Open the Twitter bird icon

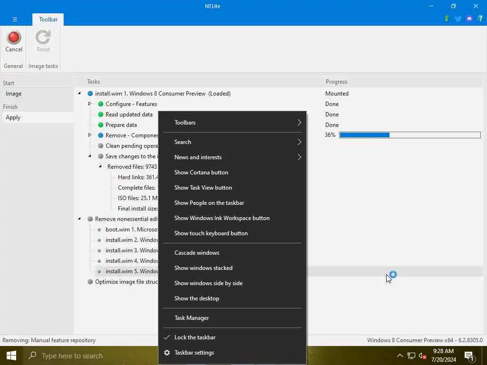coord(458,19)
